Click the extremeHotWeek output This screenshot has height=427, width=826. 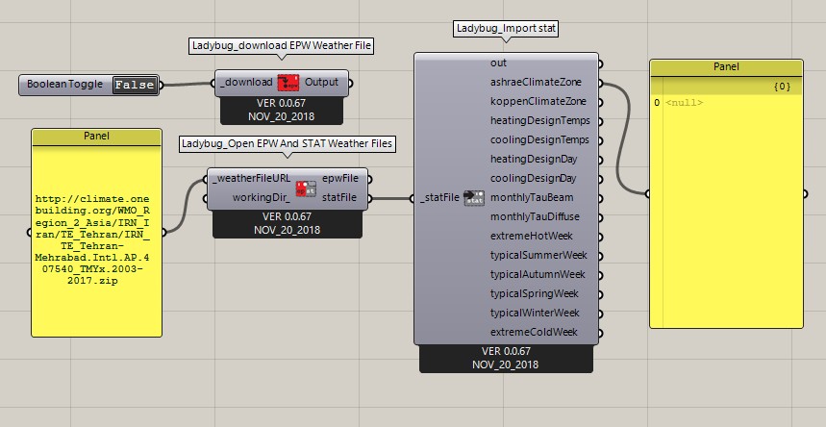pyautogui.click(x=532, y=237)
